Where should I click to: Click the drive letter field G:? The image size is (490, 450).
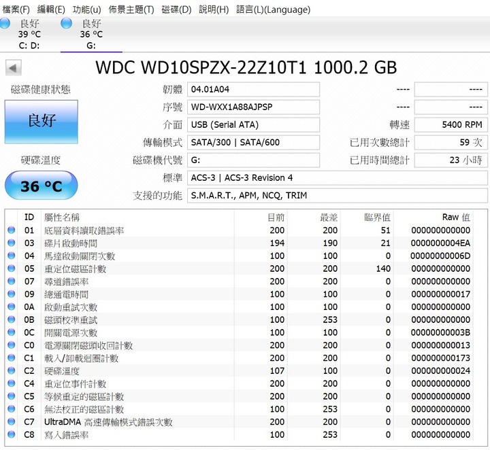[x=253, y=160]
